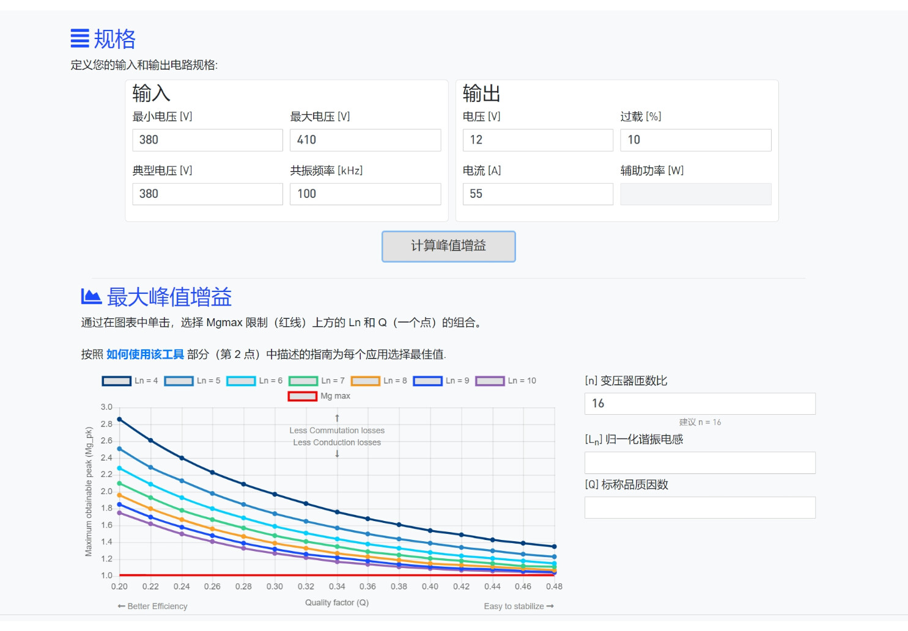Toggle the Ln = 8 legend swatch
The image size is (908, 631).
(366, 381)
